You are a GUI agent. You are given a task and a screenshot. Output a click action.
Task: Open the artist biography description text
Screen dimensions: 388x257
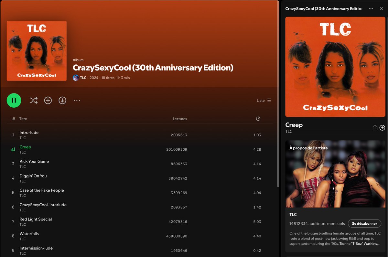[x=335, y=239]
